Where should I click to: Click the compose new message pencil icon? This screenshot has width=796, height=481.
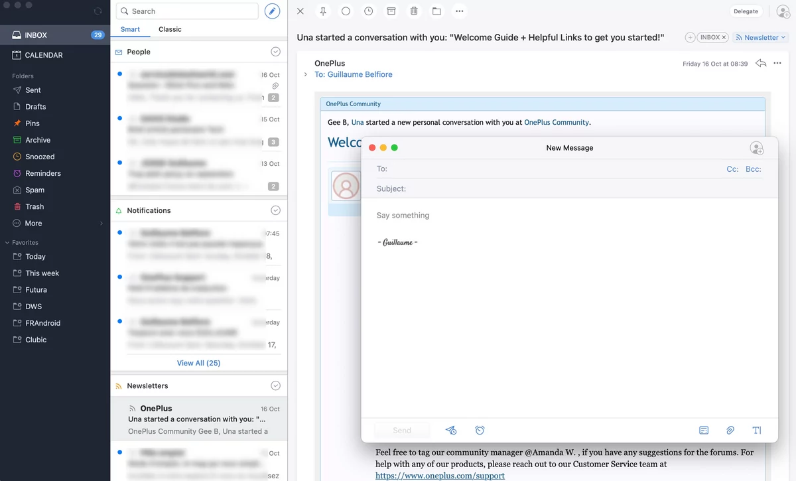click(272, 11)
